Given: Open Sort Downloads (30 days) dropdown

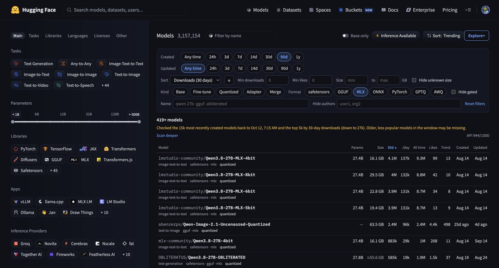Looking at the screenshot, I should 195,80.
